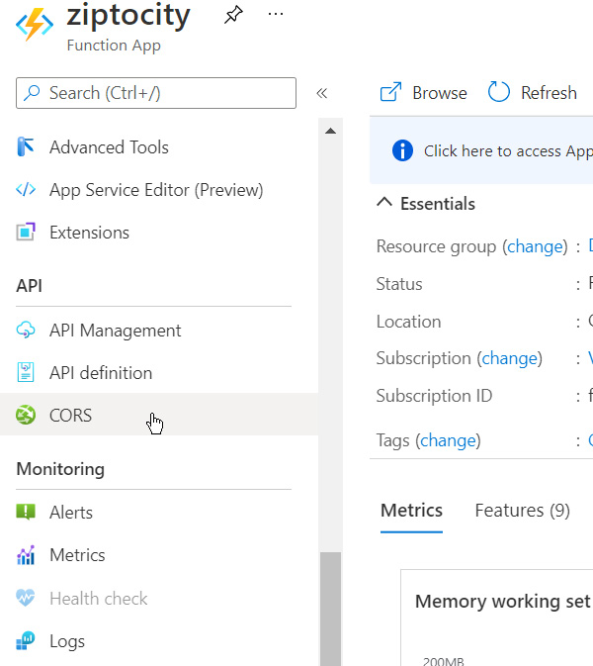Open App Service Editor (Preview)
The width and height of the screenshot is (593, 666).
point(156,190)
